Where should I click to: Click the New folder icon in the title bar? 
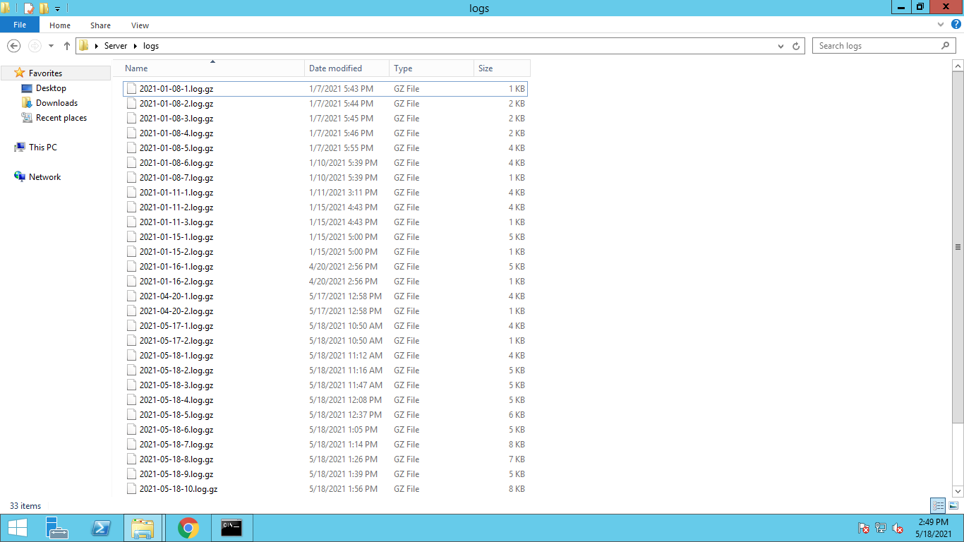44,8
